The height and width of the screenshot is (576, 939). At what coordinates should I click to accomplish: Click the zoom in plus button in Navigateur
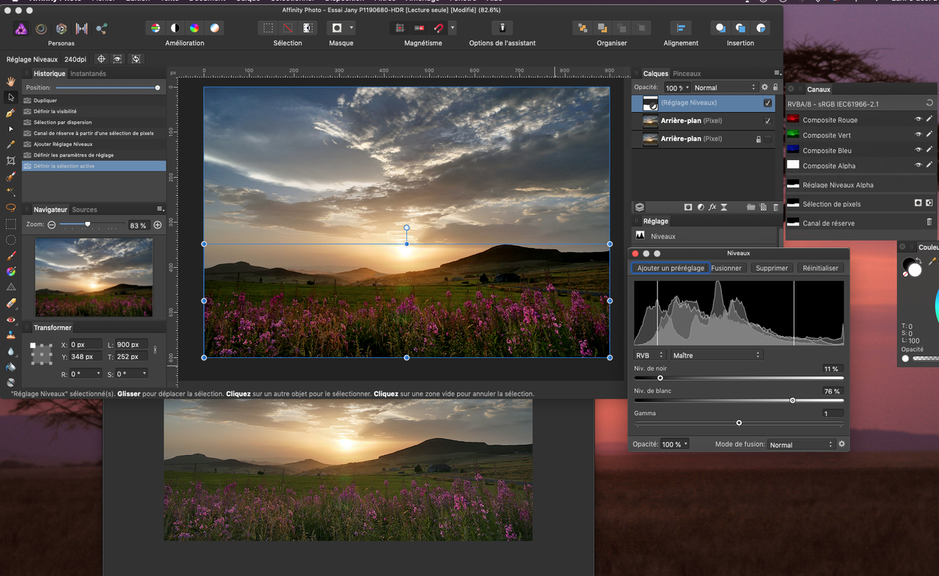click(x=158, y=225)
